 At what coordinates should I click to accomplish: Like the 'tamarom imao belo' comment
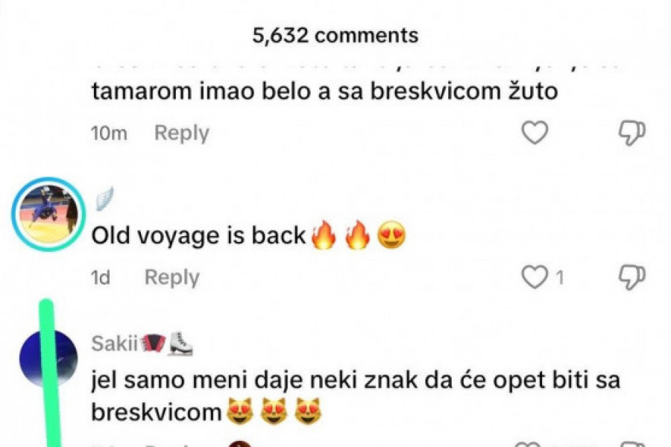coord(535,132)
